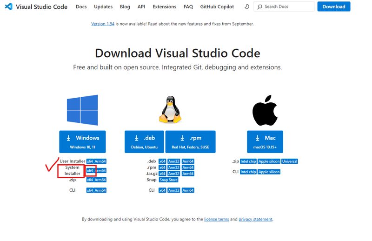Click the magnifier icon in Search Docs
The height and width of the screenshot is (241, 372).
pos(260,7)
